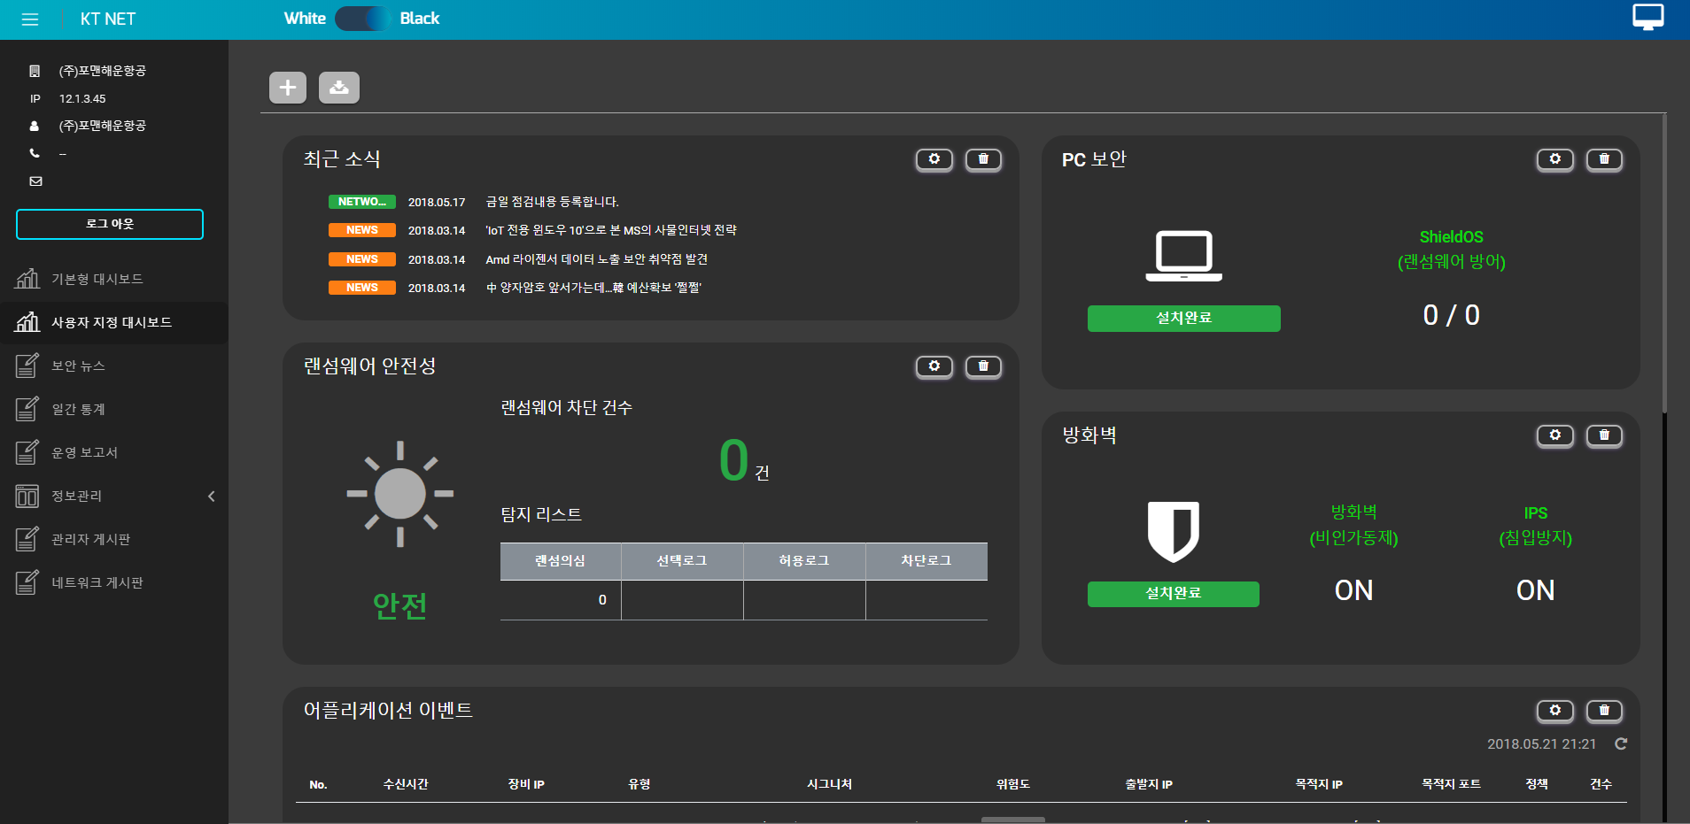
Task: Open the hamburger menu
Action: click(x=30, y=19)
